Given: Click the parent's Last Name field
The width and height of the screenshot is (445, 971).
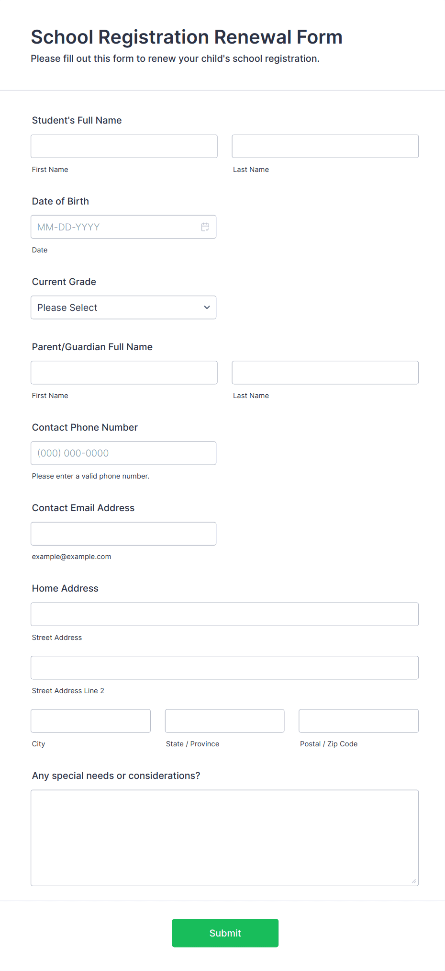Looking at the screenshot, I should [x=325, y=372].
